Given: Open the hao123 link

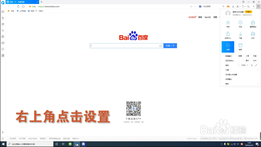Looking at the screenshot, I should [207, 17].
